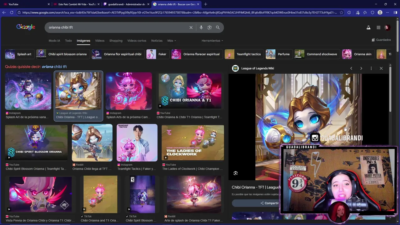This screenshot has height=225, width=400.
Task: Filter by the Orianna skin chip
Action: (358, 54)
